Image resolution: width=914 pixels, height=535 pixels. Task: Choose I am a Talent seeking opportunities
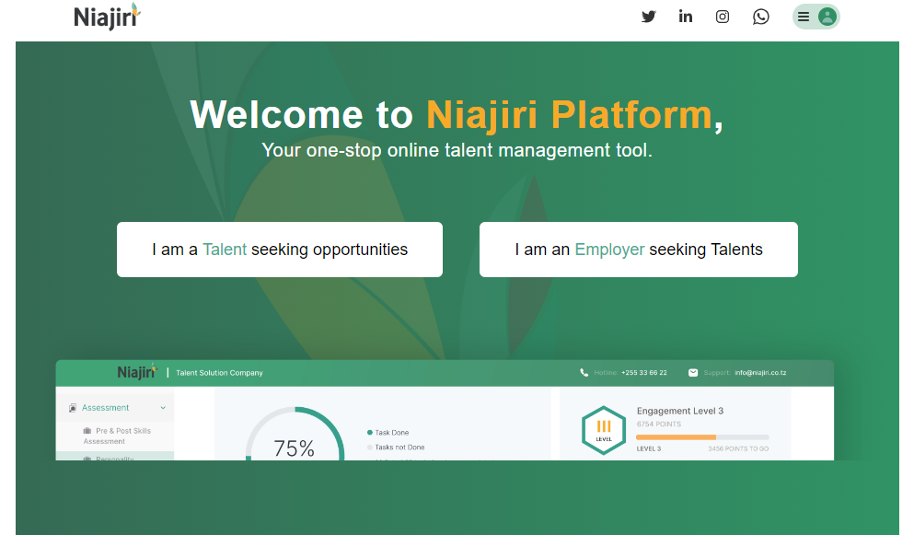coord(280,249)
